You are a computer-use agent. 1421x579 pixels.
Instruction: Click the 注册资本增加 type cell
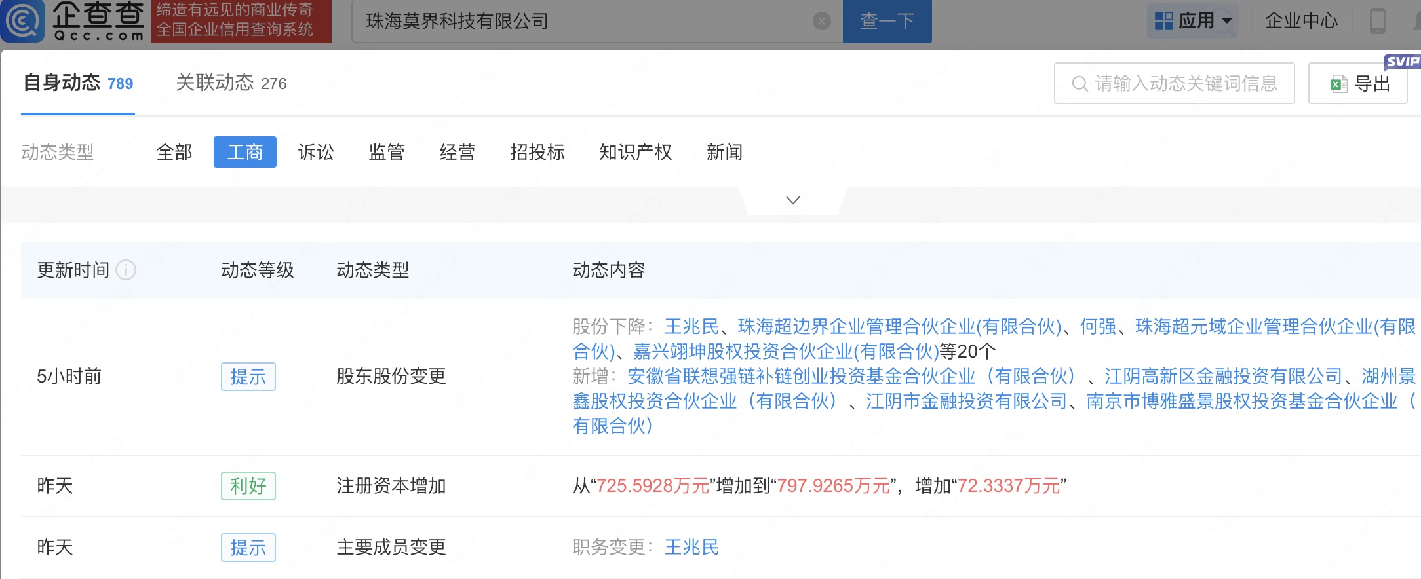[x=391, y=486]
